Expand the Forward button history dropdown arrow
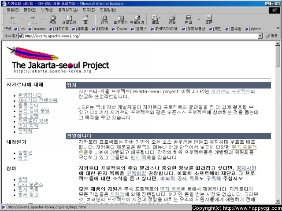Screen dimensions: 282x211 43,20
